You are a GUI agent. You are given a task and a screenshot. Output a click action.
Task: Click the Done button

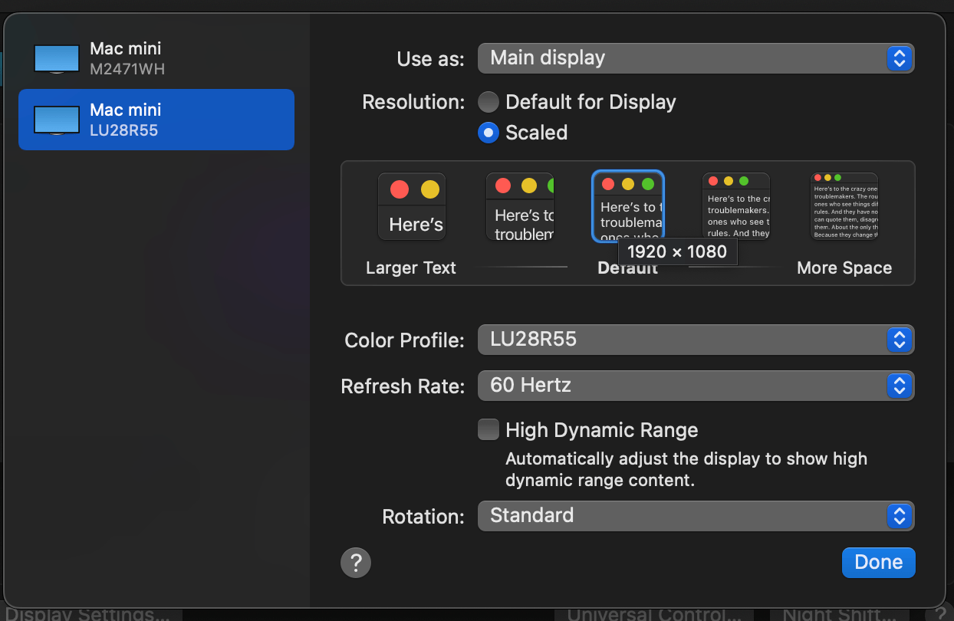pos(878,562)
